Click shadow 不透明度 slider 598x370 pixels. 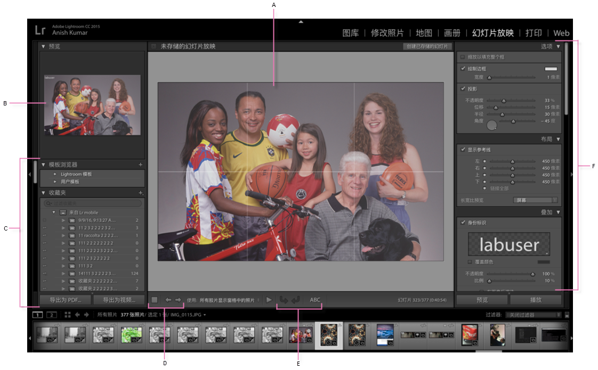511,101
